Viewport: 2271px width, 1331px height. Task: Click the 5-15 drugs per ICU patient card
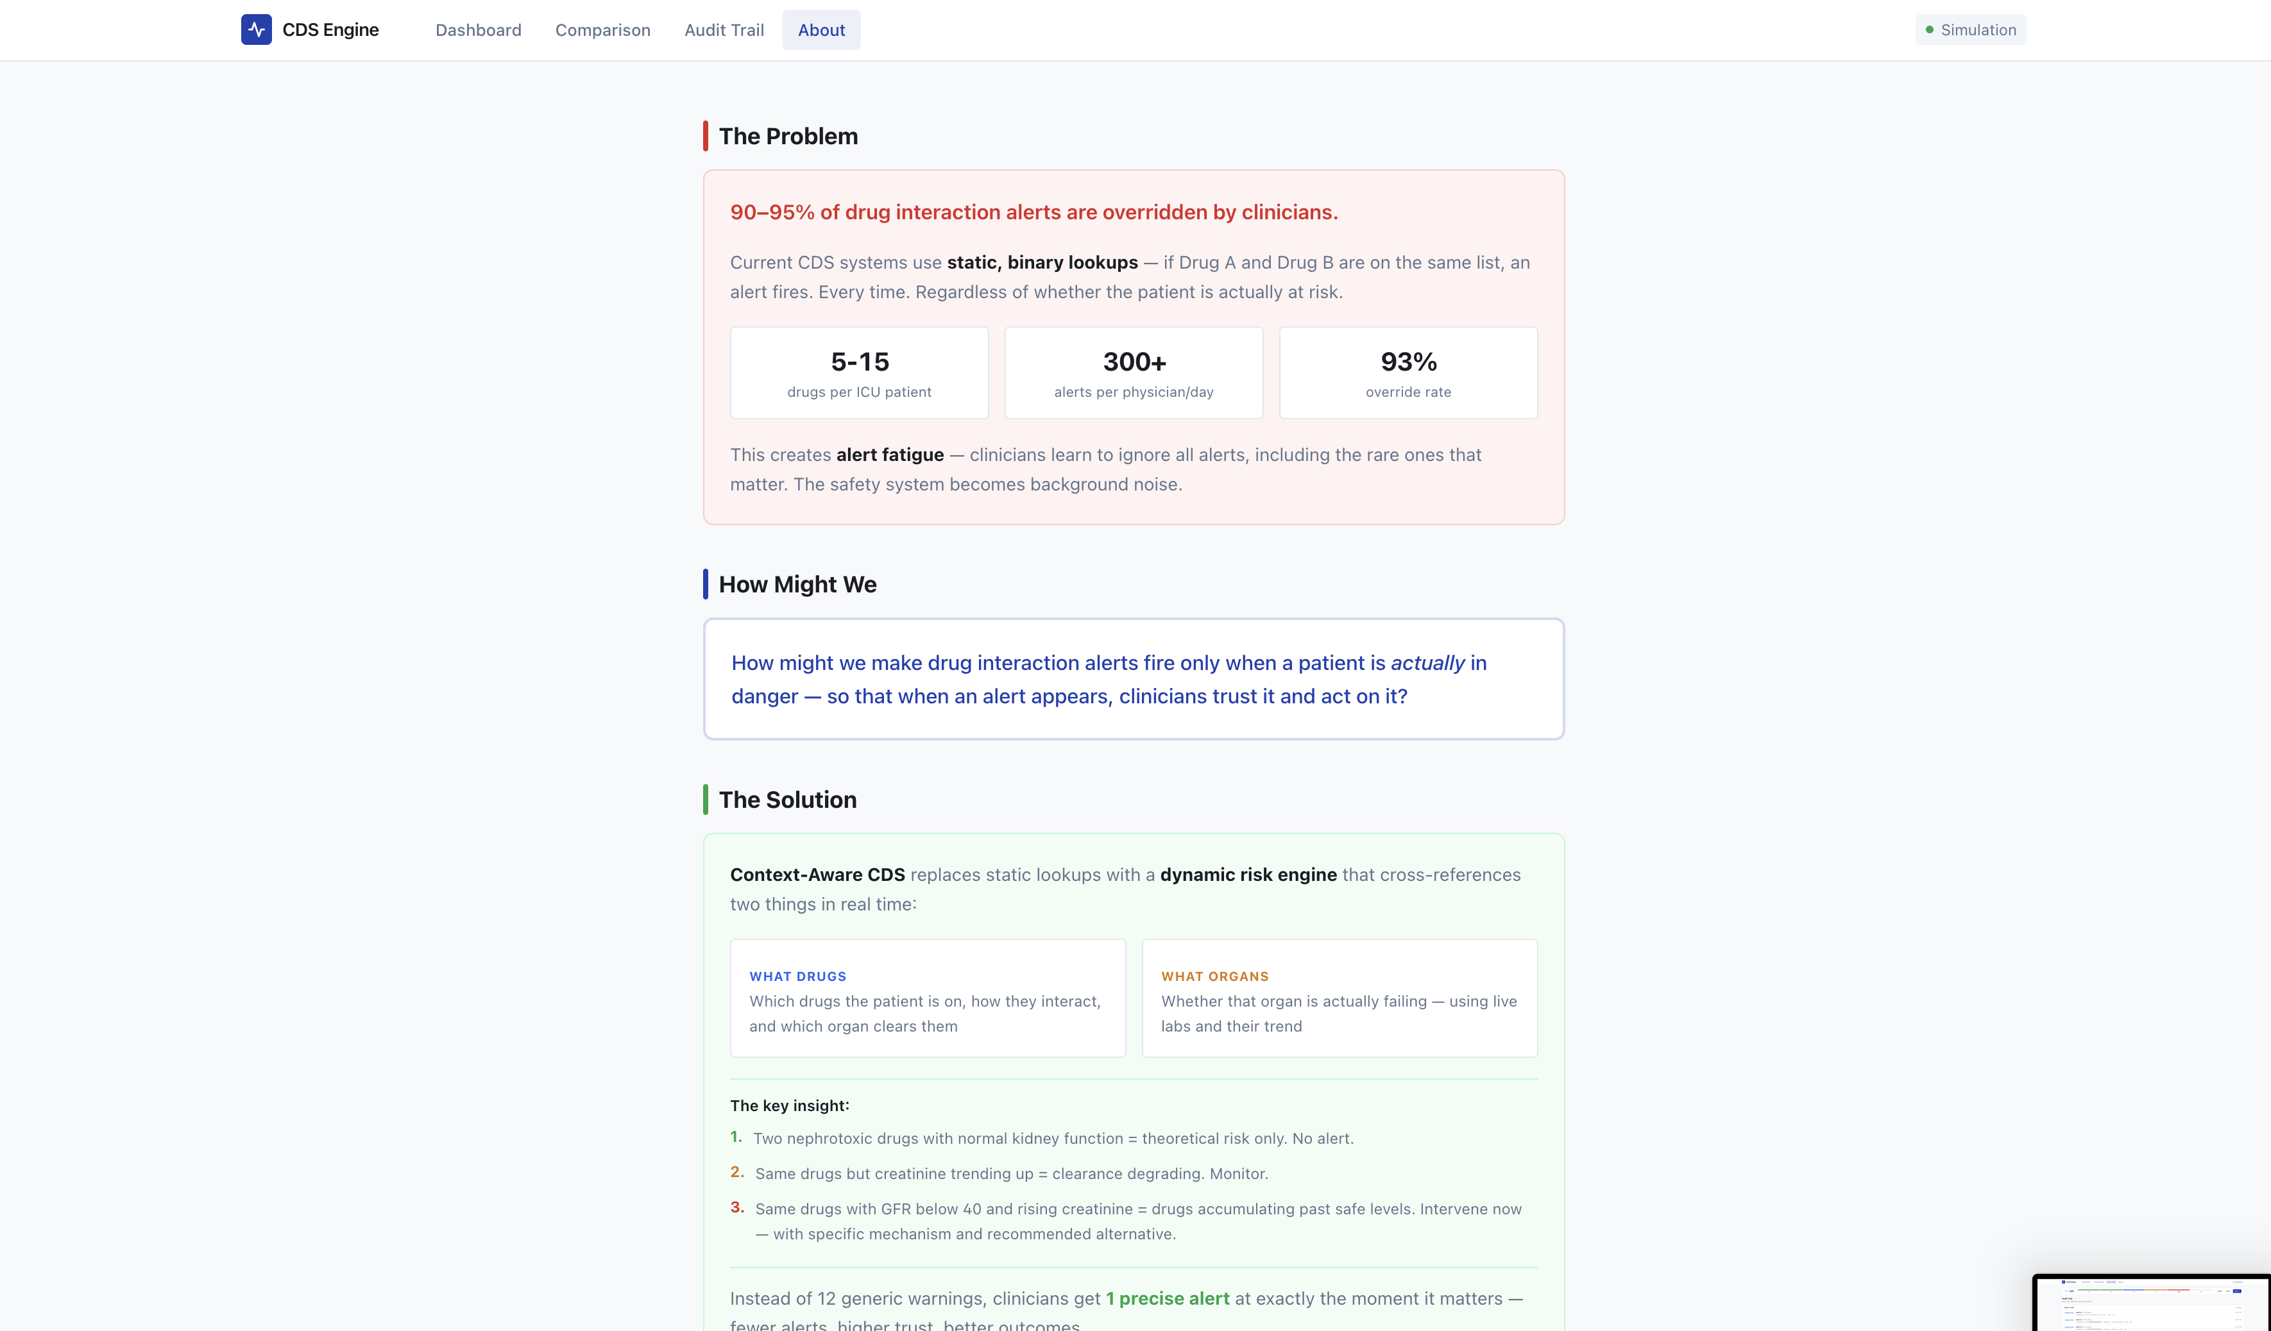click(859, 373)
